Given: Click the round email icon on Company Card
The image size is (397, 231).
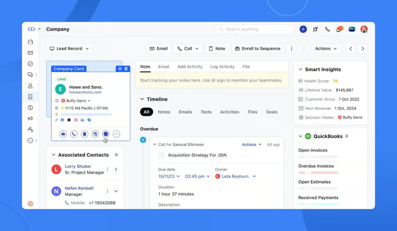Looking at the screenshot, I should pyautogui.click(x=63, y=134).
